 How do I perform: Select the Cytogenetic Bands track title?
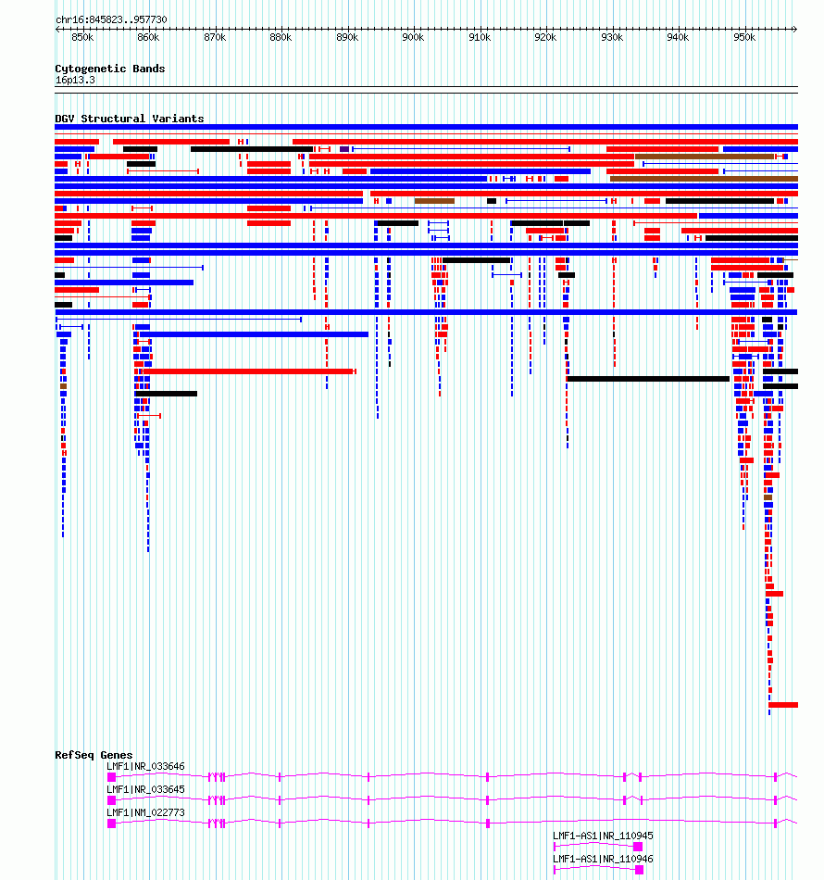click(x=110, y=69)
